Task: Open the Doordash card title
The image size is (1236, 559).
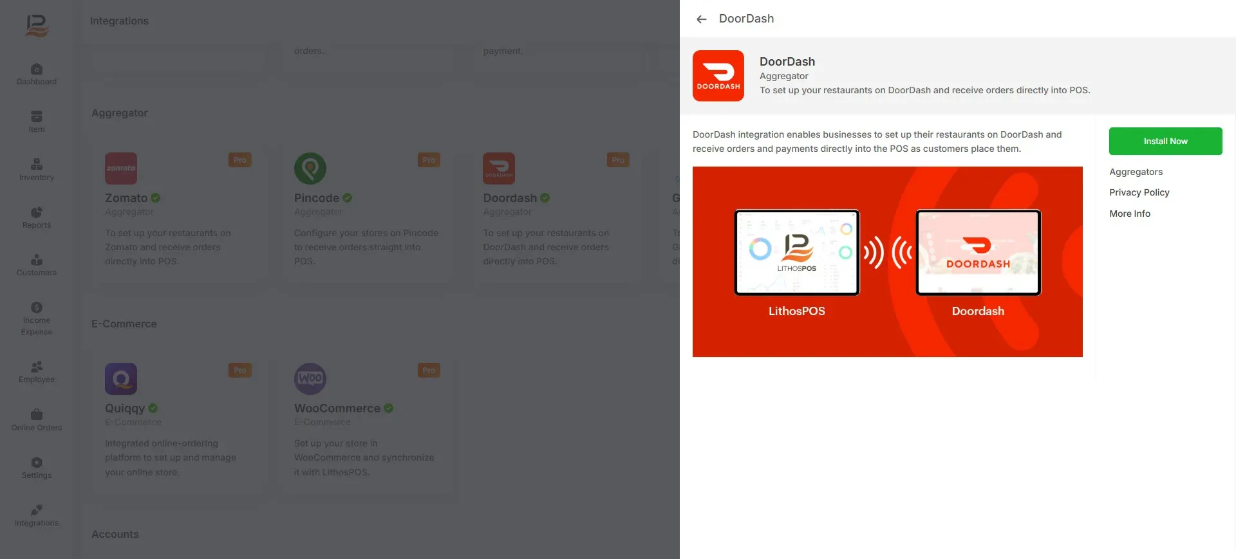Action: [x=510, y=198]
